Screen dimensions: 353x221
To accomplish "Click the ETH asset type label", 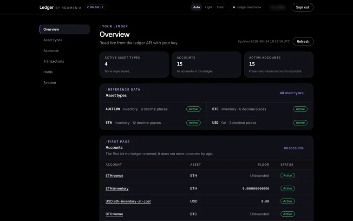I will (109, 123).
